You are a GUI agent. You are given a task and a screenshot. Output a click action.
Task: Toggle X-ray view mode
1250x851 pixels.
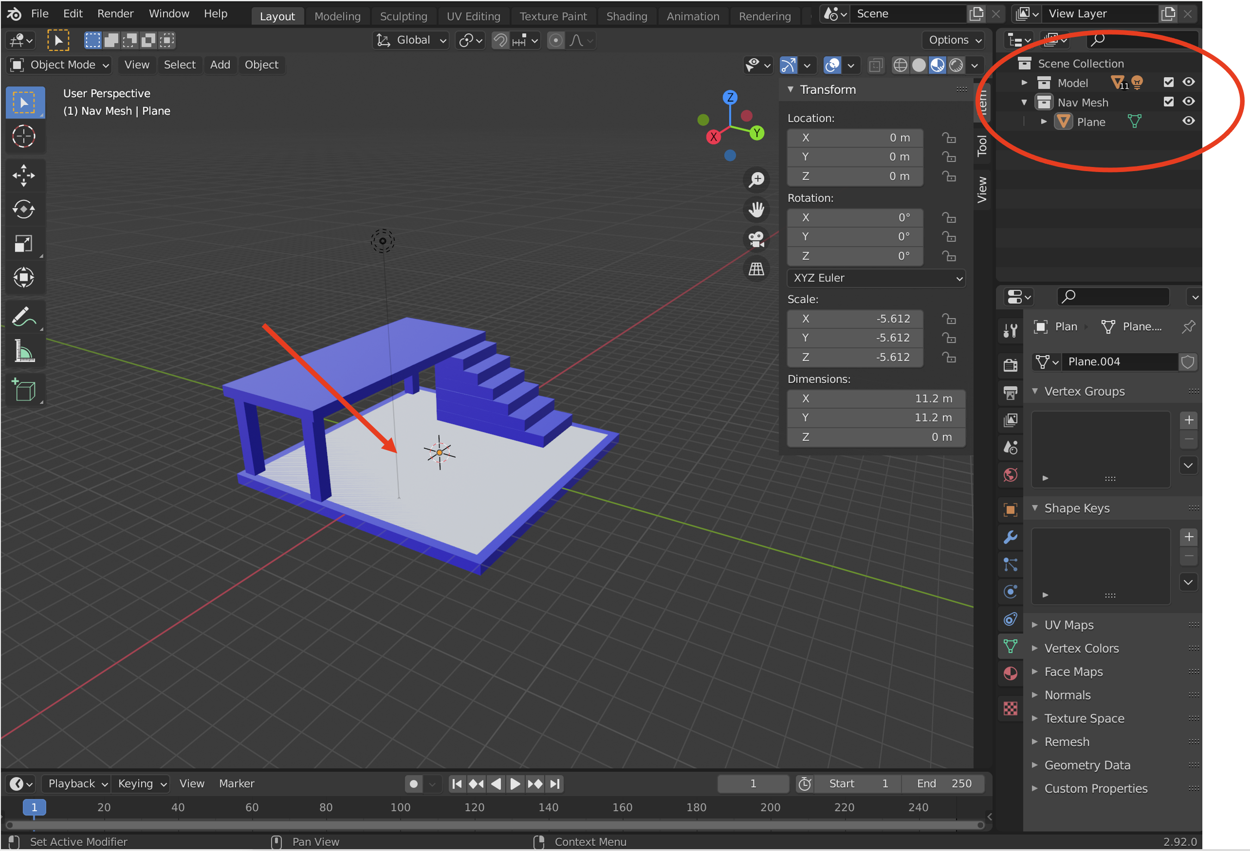(876, 65)
